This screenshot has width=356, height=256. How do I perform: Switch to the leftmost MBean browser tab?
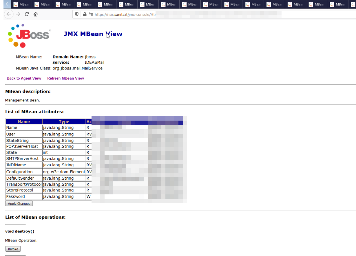(x=21, y=4)
